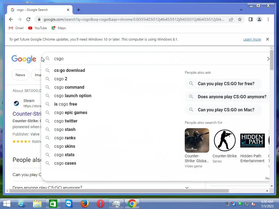Click the arrow at the search box end
Image resolution: width=279 pixels, height=209 pixels.
(268, 59)
